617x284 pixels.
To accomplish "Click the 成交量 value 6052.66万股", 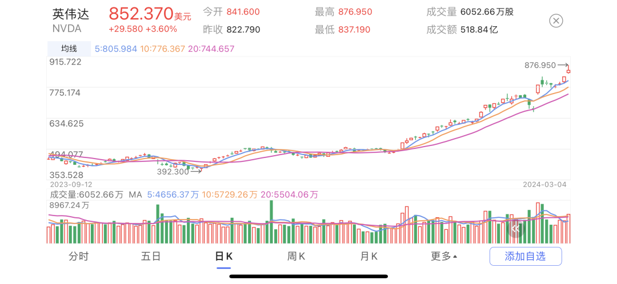I will (x=487, y=12).
